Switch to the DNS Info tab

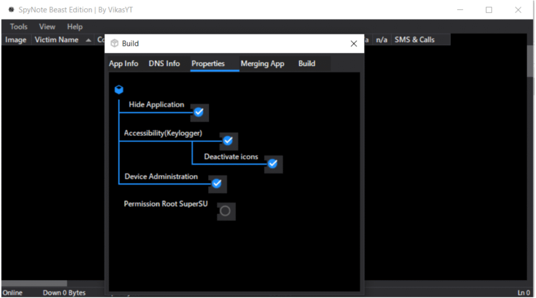[164, 64]
